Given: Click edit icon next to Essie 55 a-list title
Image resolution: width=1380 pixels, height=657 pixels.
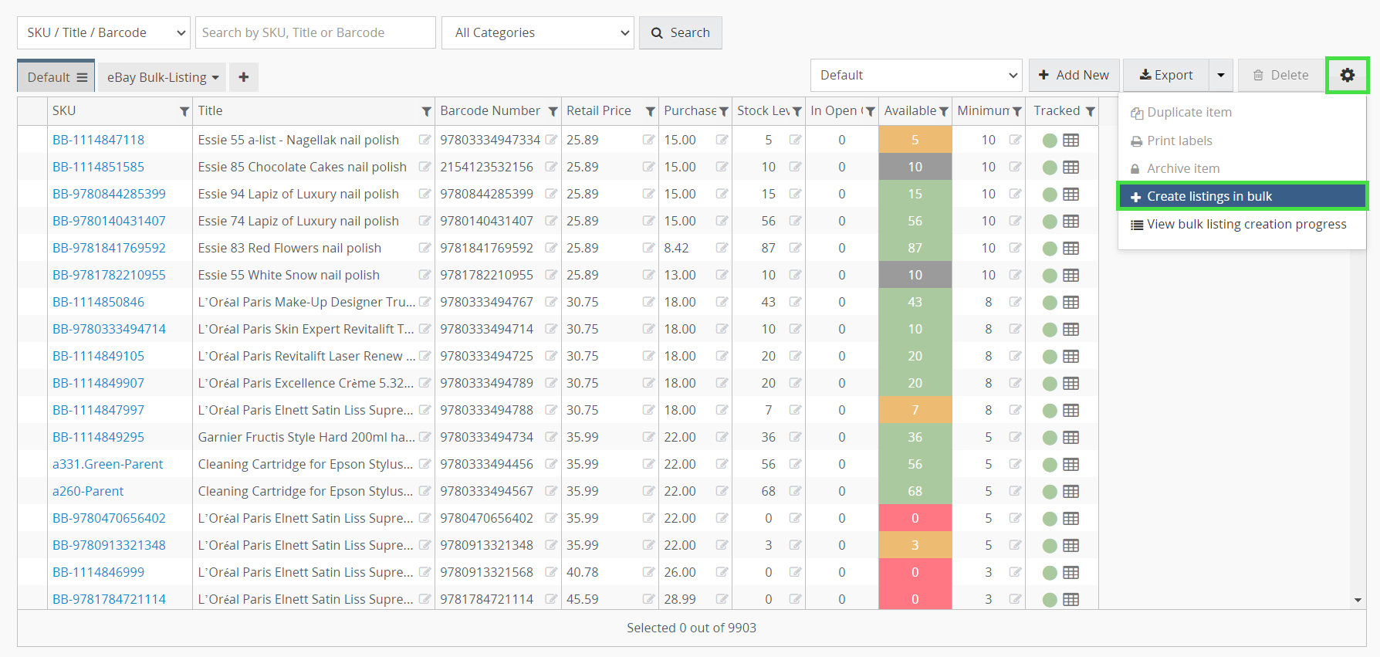Looking at the screenshot, I should pyautogui.click(x=424, y=140).
